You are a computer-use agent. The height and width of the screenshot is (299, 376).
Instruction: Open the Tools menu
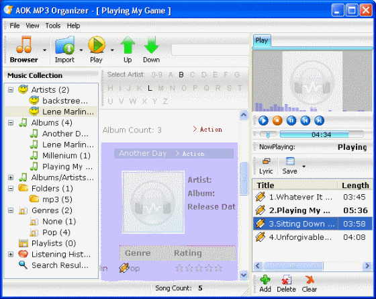pyautogui.click(x=53, y=26)
